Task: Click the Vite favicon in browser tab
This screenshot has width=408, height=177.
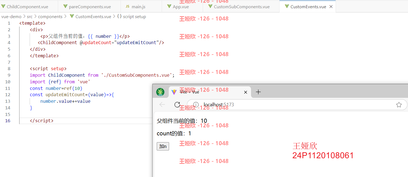Action: (174, 92)
